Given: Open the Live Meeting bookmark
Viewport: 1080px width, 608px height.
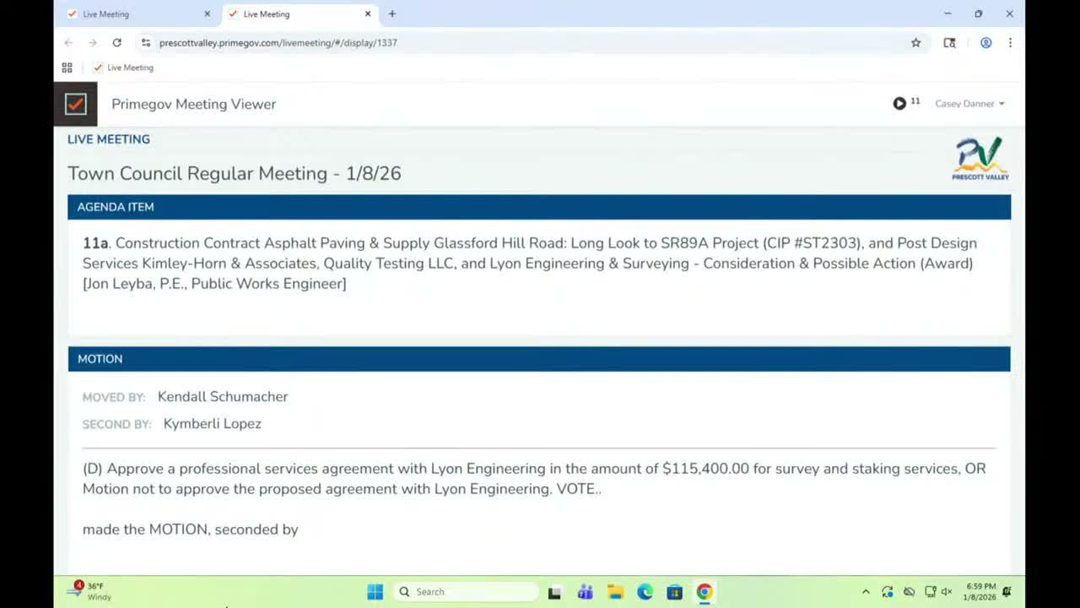Looking at the screenshot, I should tap(123, 68).
